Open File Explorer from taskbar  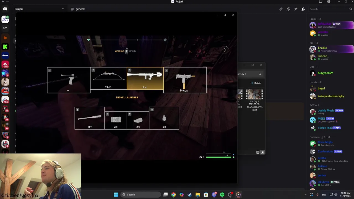198,195
